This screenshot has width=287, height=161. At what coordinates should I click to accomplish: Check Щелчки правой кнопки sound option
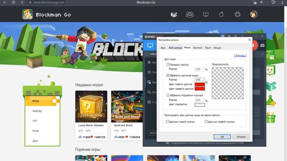[x=206, y=122]
